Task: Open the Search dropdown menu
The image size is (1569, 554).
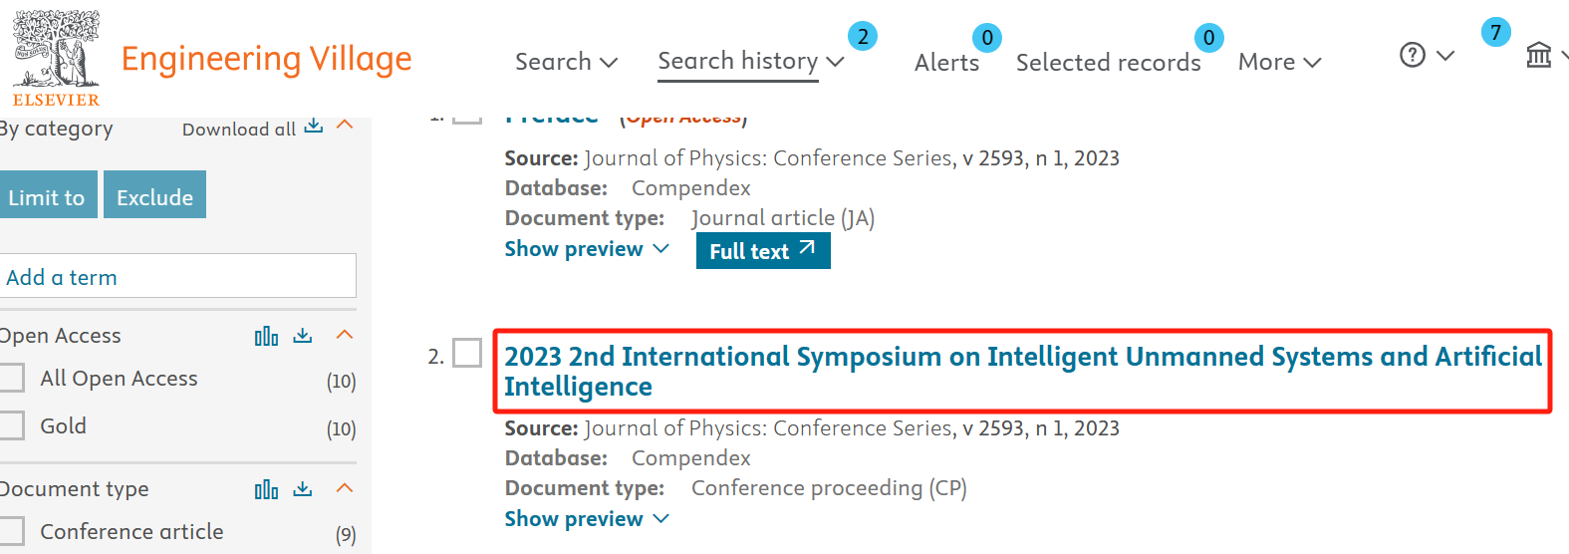Action: point(566,62)
